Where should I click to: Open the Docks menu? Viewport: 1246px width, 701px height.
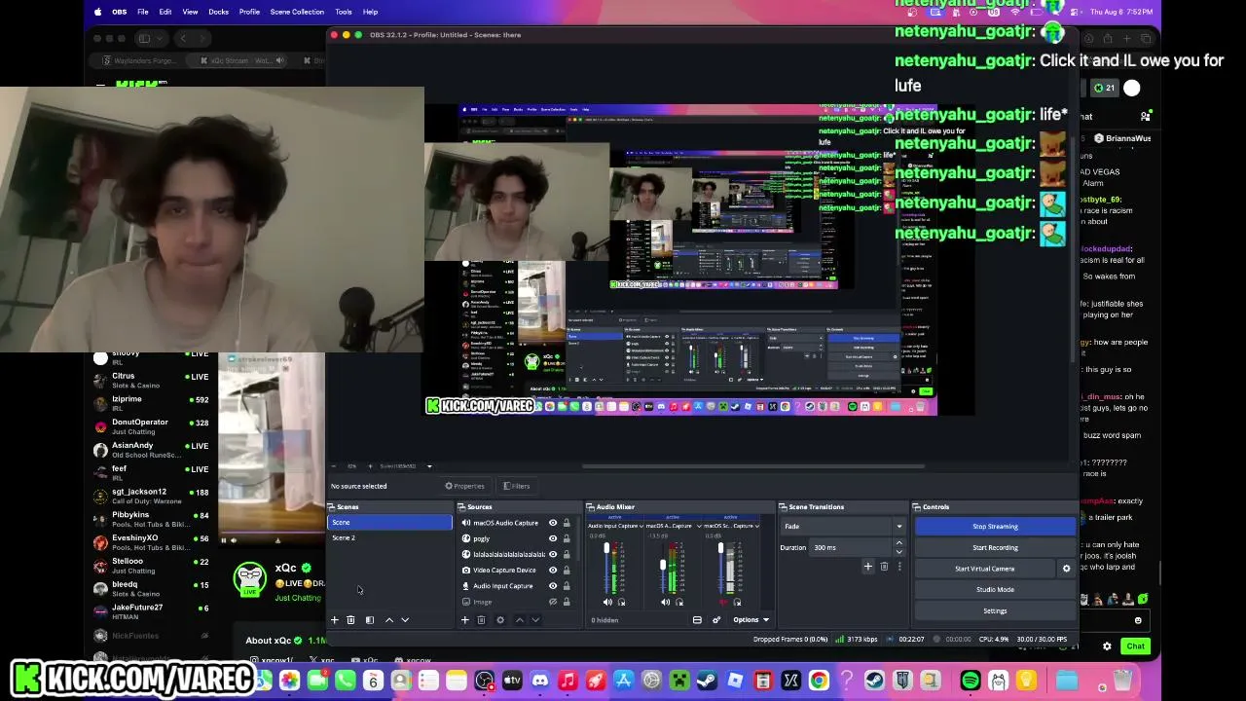(x=218, y=12)
